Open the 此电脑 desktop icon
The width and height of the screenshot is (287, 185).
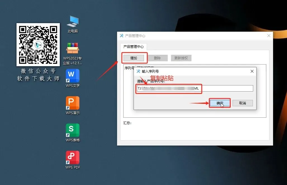point(73,24)
